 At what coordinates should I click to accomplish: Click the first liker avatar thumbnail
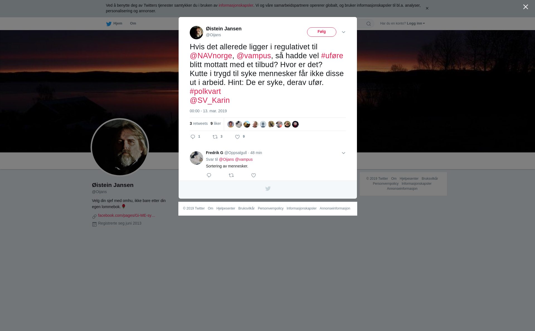(231, 124)
